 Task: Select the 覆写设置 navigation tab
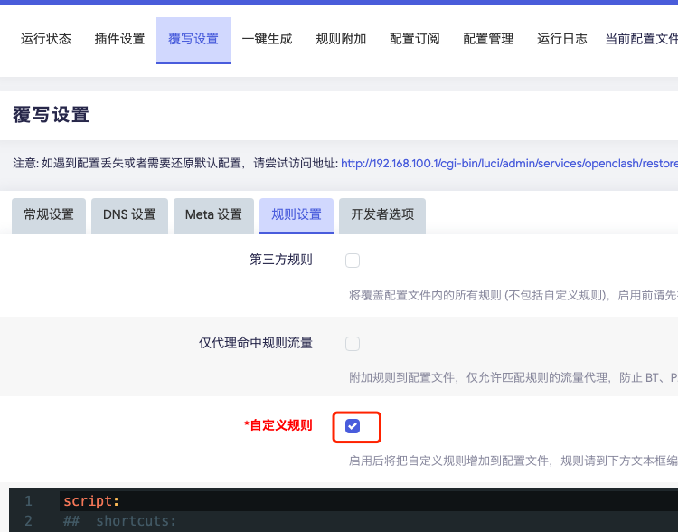pyautogui.click(x=193, y=39)
